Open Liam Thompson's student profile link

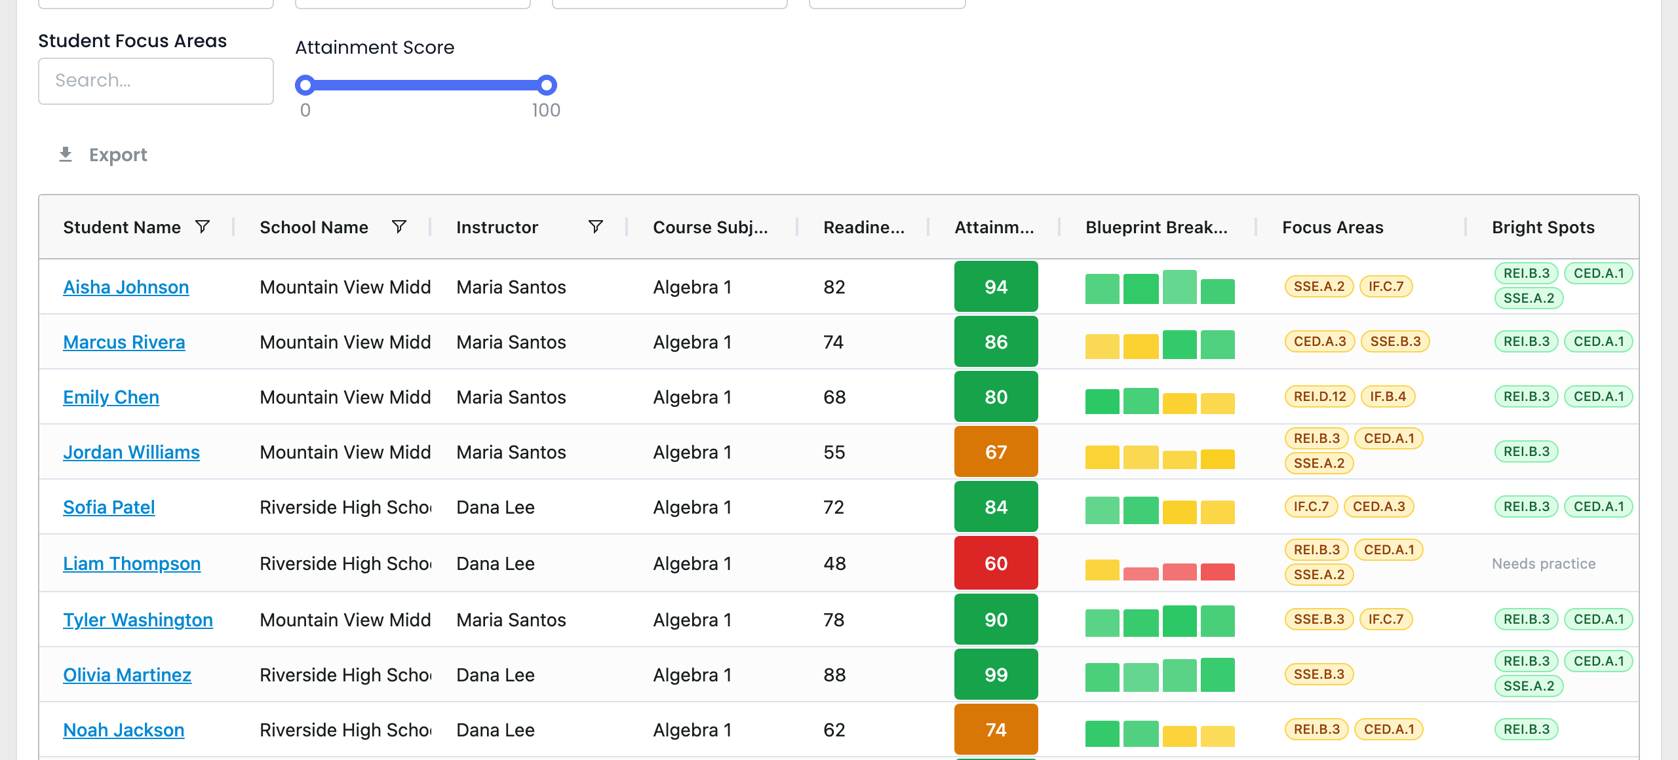click(132, 563)
